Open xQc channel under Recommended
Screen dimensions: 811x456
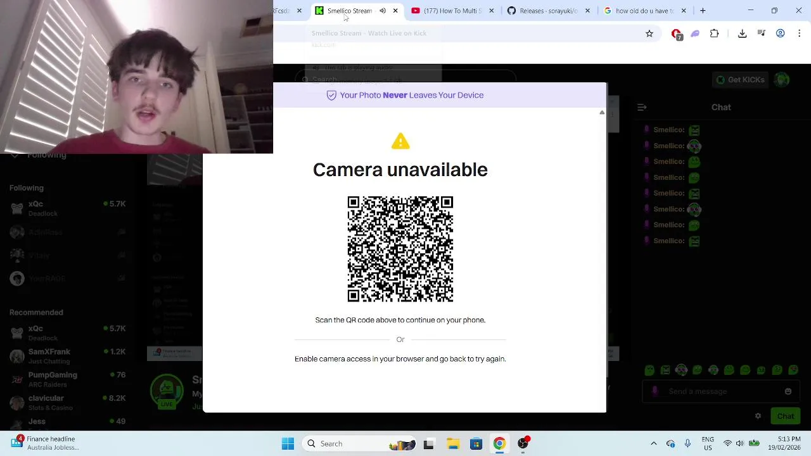point(68,333)
